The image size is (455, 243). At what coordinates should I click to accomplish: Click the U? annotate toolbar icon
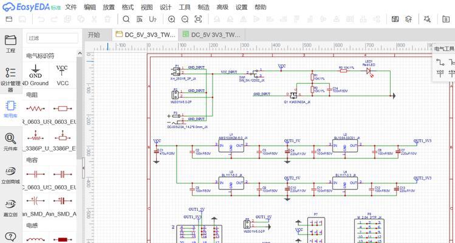[152, 19]
